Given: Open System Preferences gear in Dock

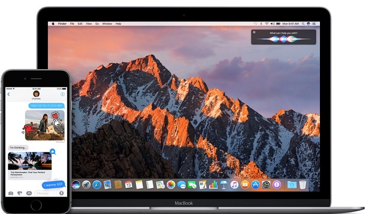Looking at the screenshot, I should pyautogui.click(x=266, y=185).
